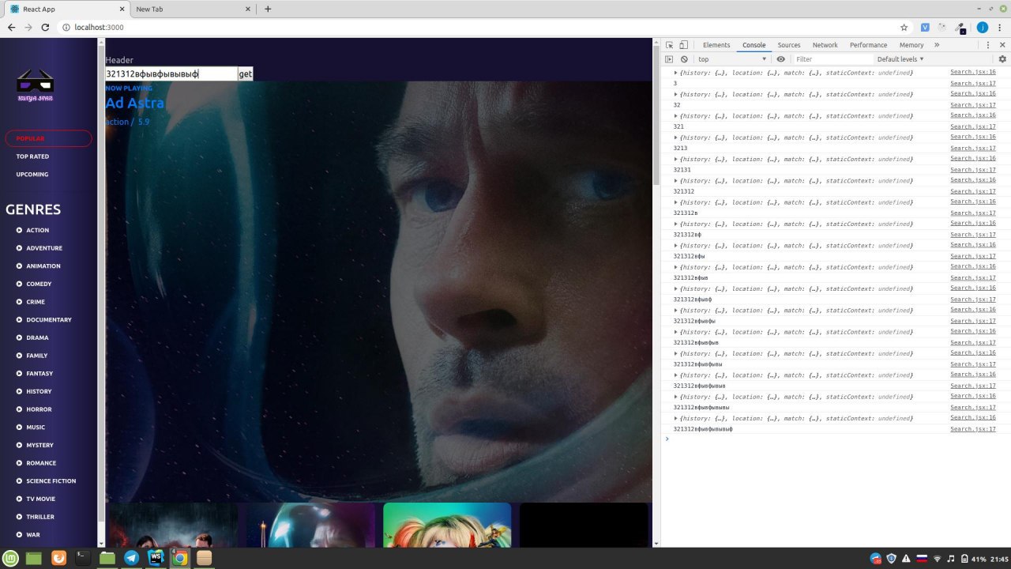Select the Science Fiction genre

tap(51, 480)
